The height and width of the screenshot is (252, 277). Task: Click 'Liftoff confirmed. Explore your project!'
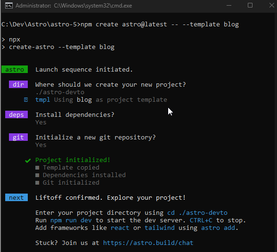pyautogui.click(x=111, y=197)
